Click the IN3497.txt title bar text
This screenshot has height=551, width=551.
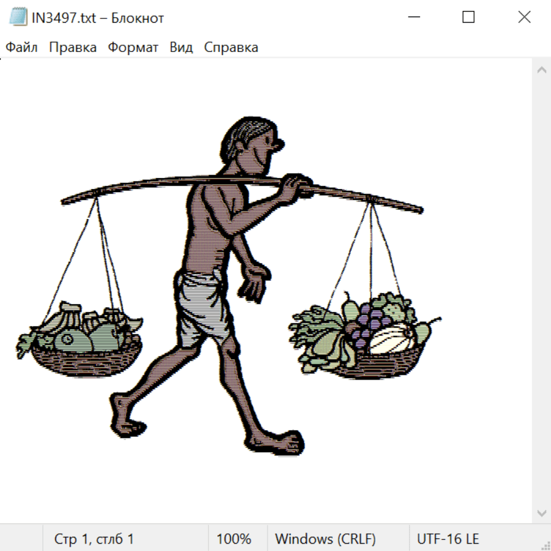coord(98,18)
